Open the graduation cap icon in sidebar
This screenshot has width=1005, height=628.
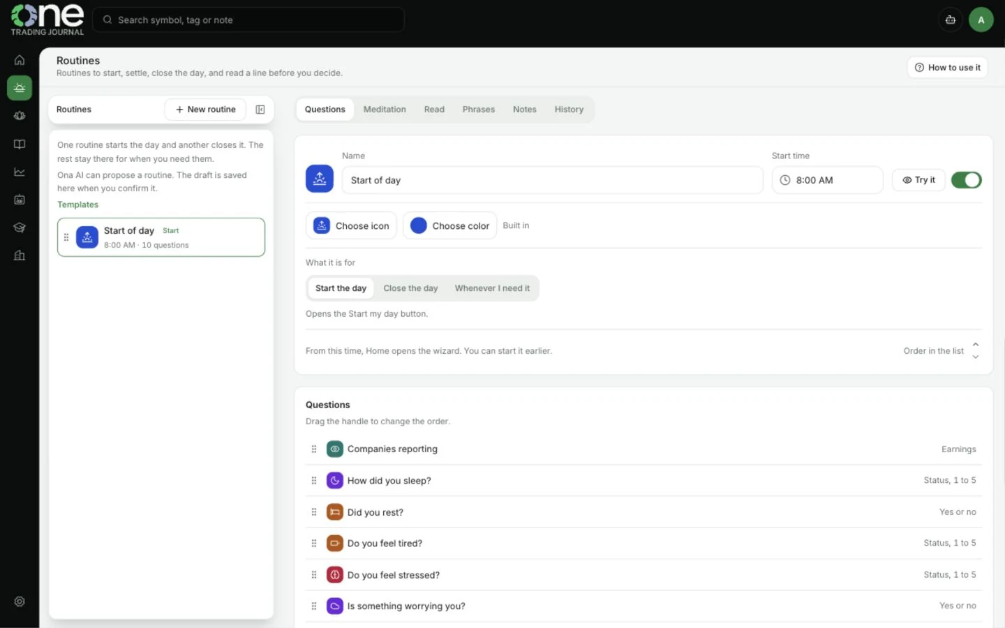click(x=20, y=227)
